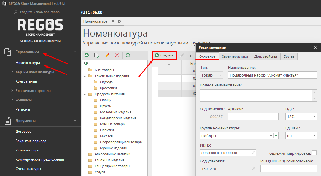
Task: Click the red X delete group icon
Action: click(x=117, y=55)
